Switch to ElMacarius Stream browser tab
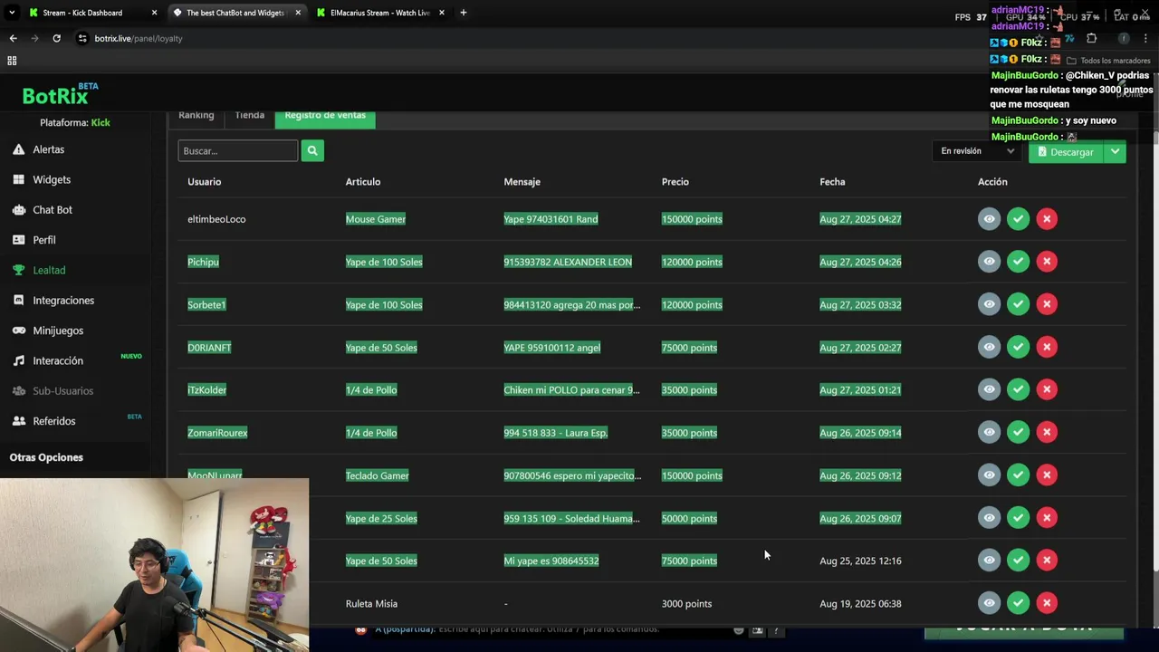1159x652 pixels. click(379, 13)
